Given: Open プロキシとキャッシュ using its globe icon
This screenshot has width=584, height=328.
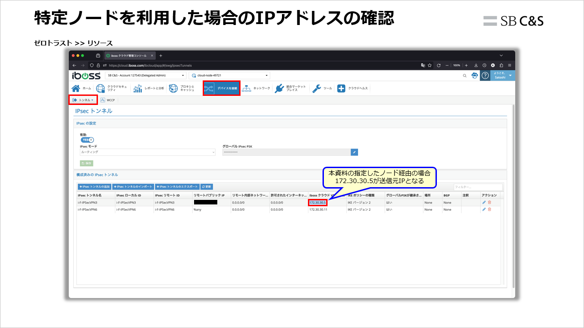Looking at the screenshot, I should [174, 88].
